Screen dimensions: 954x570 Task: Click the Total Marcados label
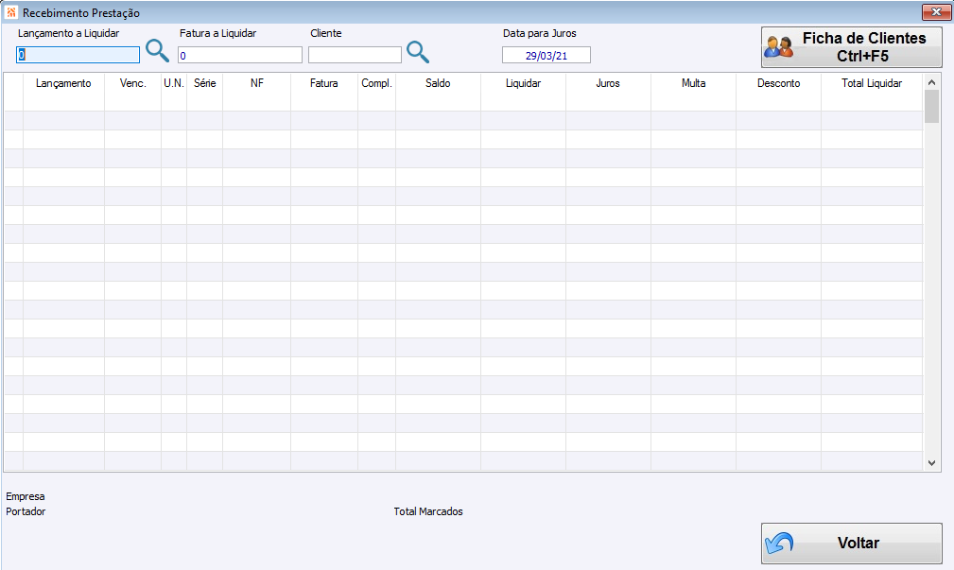(428, 511)
